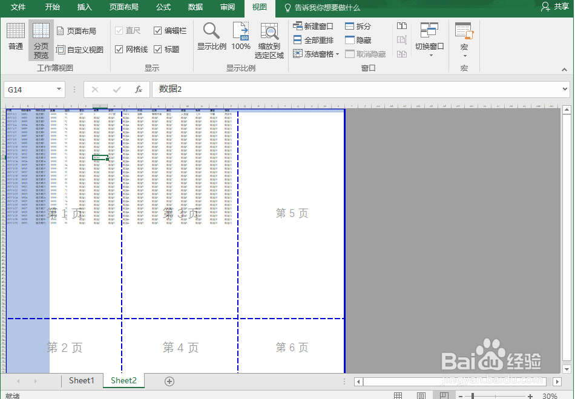Click 全部重排 to arrange windows
575x399 pixels.
coord(313,38)
